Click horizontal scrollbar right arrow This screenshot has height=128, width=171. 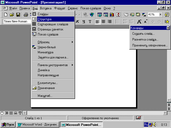point(165,113)
